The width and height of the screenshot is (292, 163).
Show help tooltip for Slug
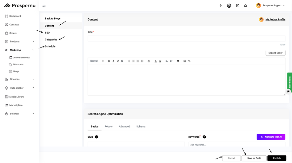click(96, 137)
